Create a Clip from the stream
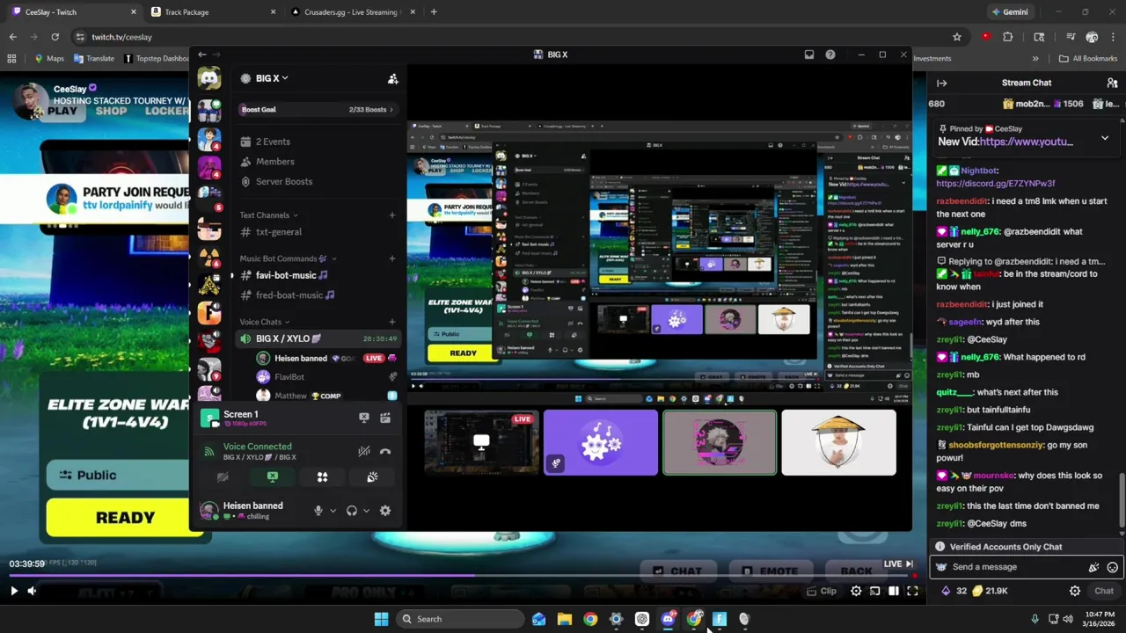Image resolution: width=1126 pixels, height=633 pixels. [x=823, y=592]
